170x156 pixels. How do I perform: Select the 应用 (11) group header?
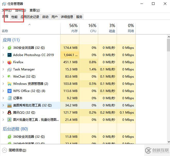coord(11,40)
